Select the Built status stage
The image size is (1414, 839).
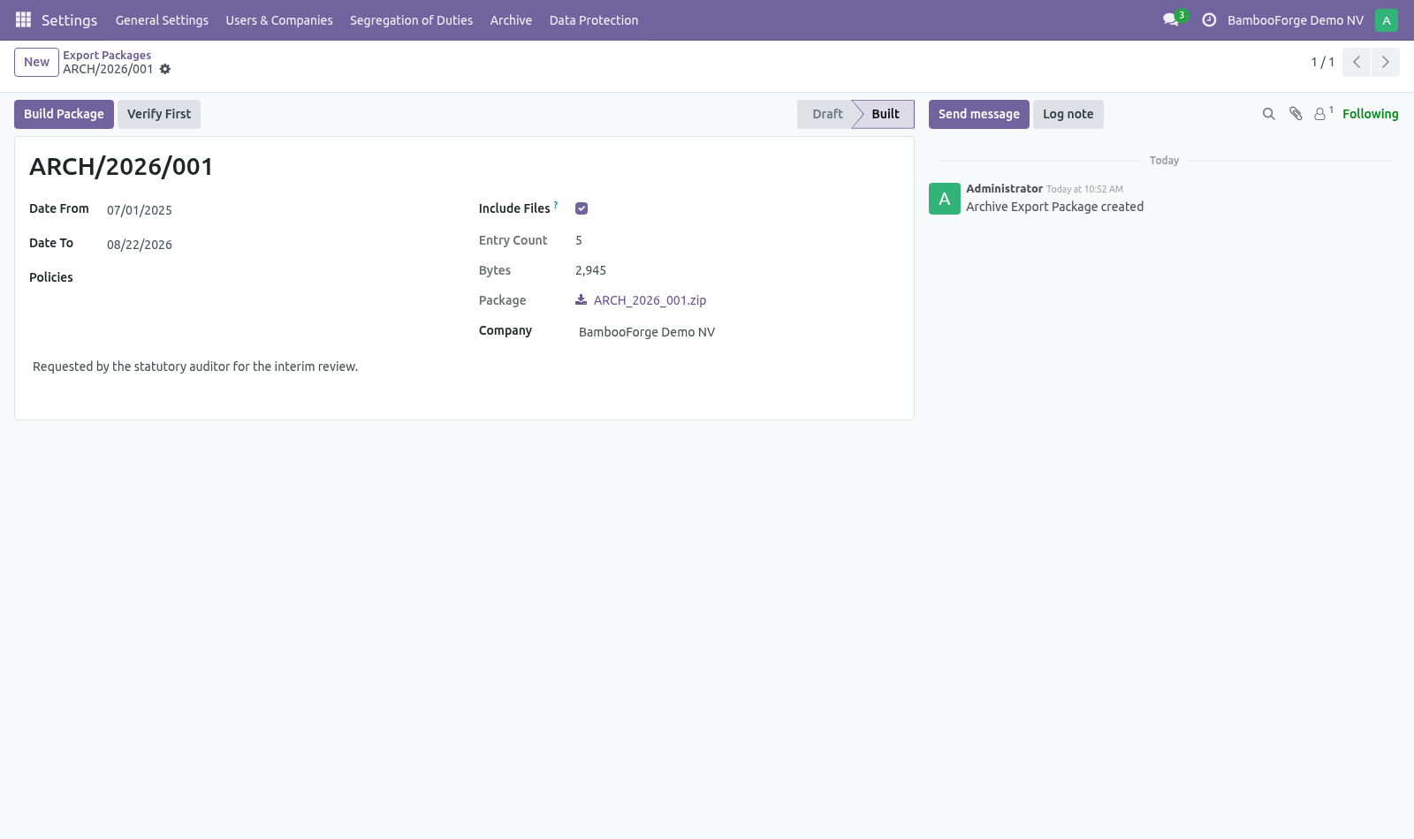click(886, 114)
